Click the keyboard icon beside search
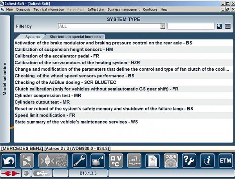This screenshot has width=235, height=179. click(228, 26)
